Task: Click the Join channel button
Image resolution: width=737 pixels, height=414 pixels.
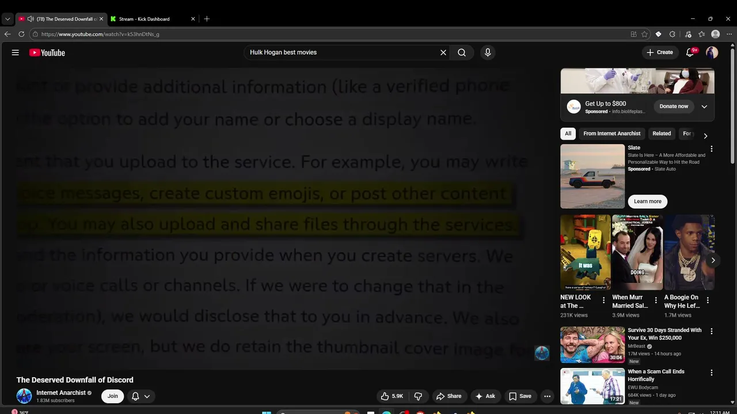Action: (113, 396)
